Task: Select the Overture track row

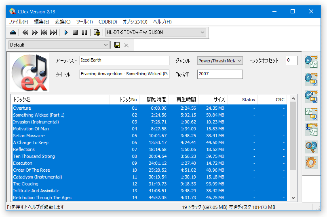Action: click(150, 108)
